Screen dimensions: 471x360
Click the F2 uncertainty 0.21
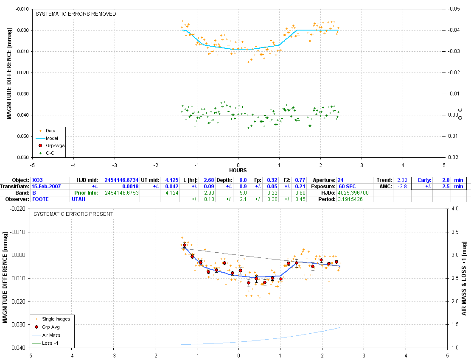(300, 187)
